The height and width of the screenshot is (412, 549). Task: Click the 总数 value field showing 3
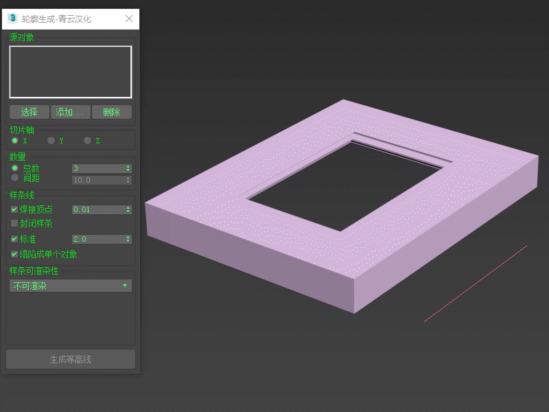coord(97,168)
